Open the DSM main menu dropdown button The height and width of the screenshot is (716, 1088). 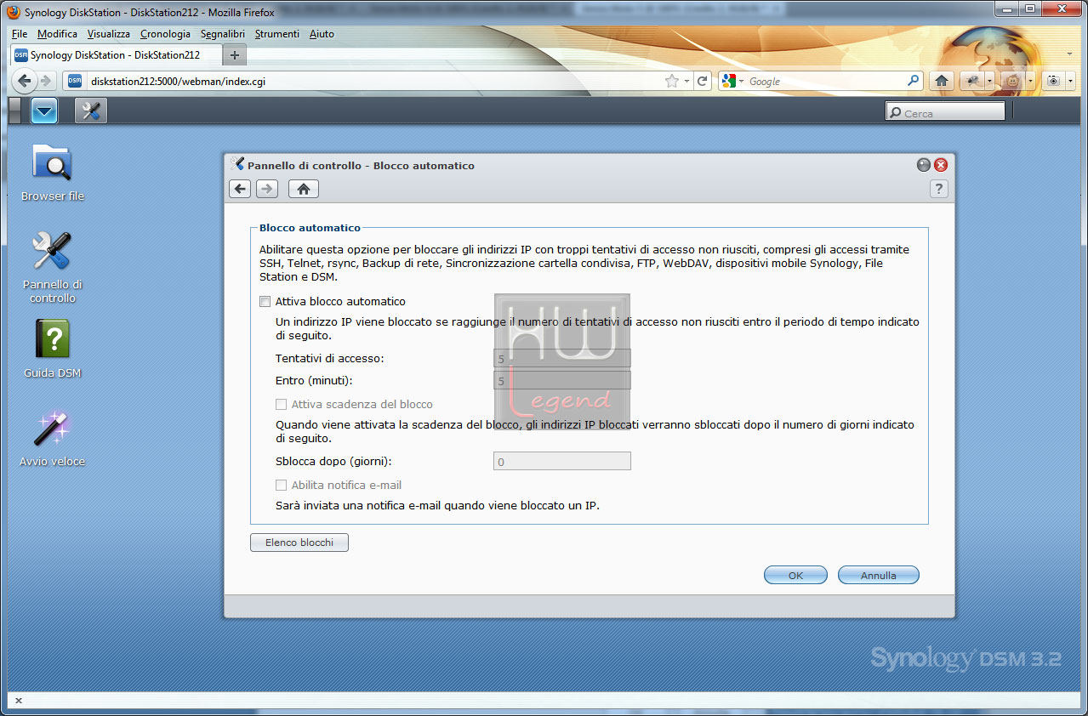pos(44,111)
